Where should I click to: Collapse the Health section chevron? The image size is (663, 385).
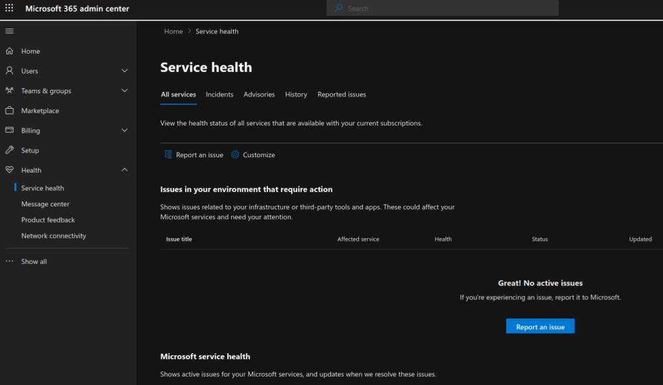click(124, 170)
